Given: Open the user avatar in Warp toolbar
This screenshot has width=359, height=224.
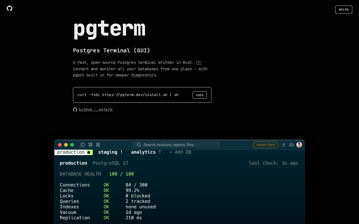Looking at the screenshot, I should pyautogui.click(x=299, y=145).
